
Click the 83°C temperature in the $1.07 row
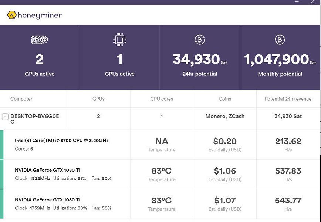point(162,201)
